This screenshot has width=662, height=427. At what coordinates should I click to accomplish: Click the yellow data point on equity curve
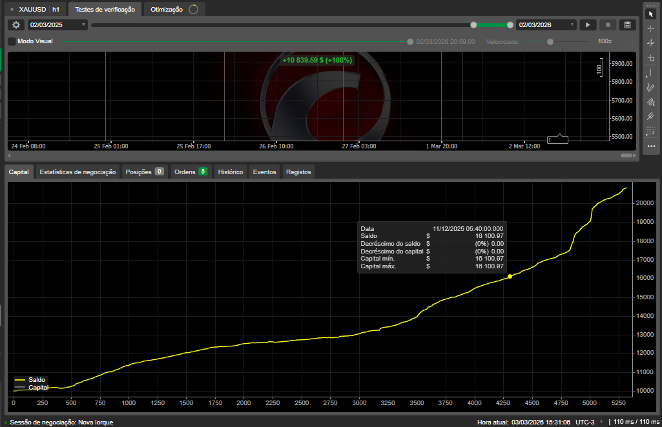point(510,276)
